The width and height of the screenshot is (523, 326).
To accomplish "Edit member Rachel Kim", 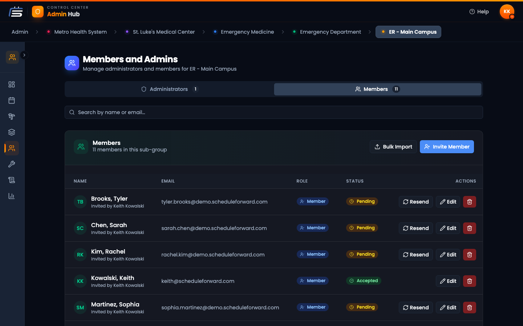I will (448, 255).
